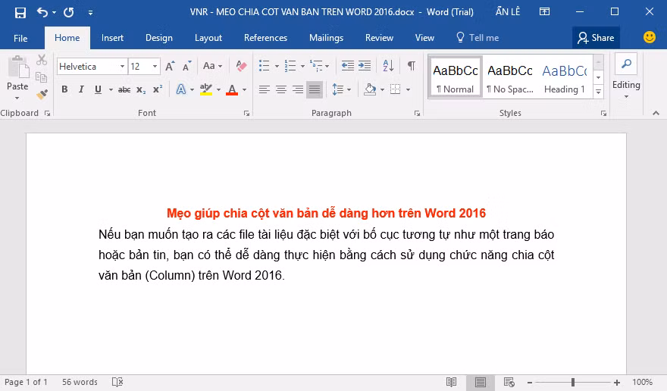The height and width of the screenshot is (391, 667).
Task: Open the File menu tab
Action: click(x=20, y=38)
